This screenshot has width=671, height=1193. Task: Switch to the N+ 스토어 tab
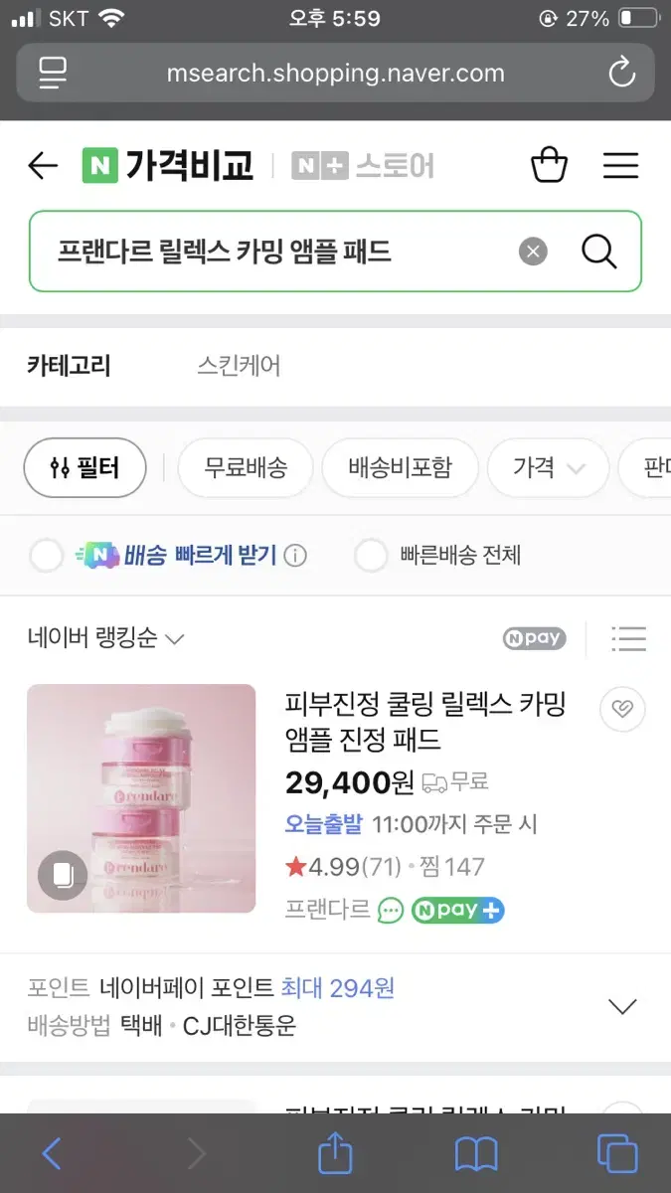click(x=363, y=165)
